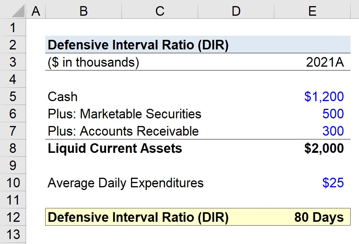This screenshot has width=359, height=244.
Task: Click the '2021A' year cell
Action: [325, 62]
